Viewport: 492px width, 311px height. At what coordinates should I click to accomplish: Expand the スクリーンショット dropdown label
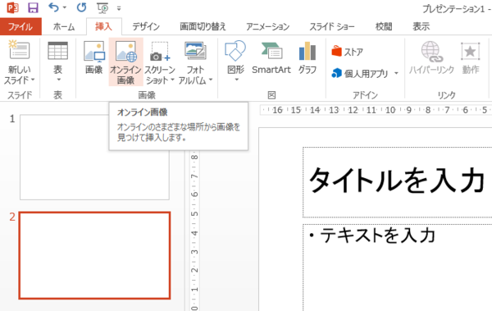click(160, 75)
